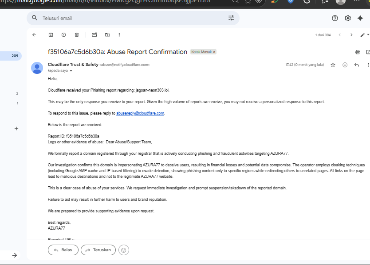Click the 1 dari 384 counter

pyautogui.click(x=323, y=35)
